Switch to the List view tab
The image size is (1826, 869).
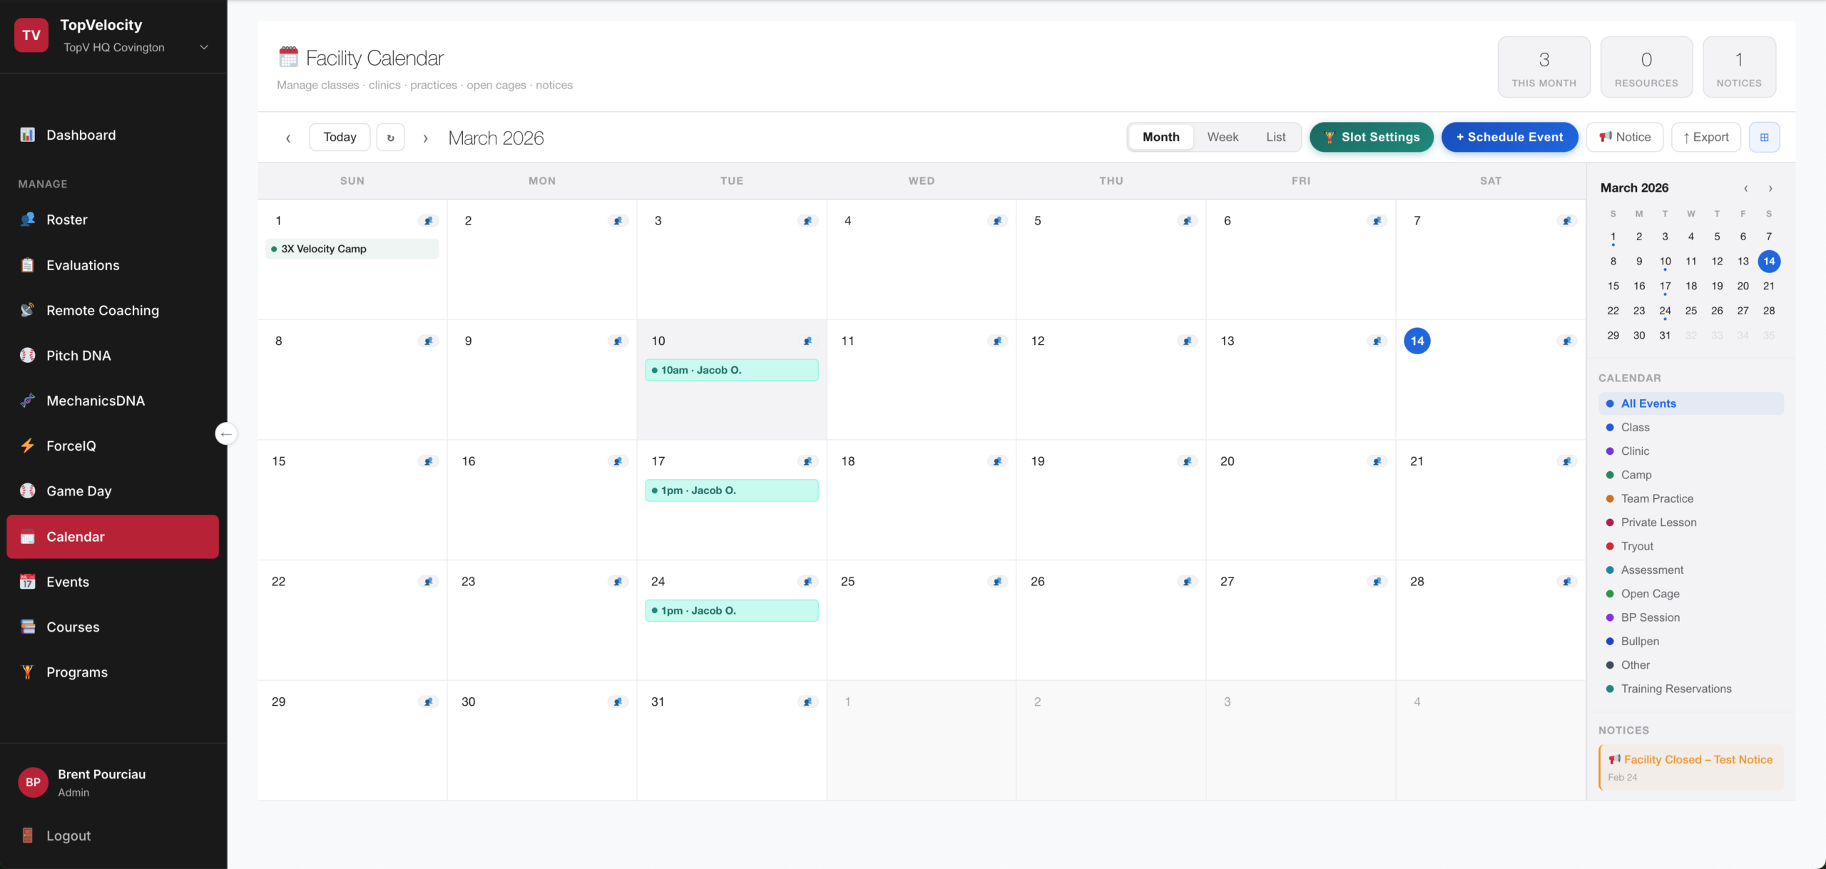1275,136
